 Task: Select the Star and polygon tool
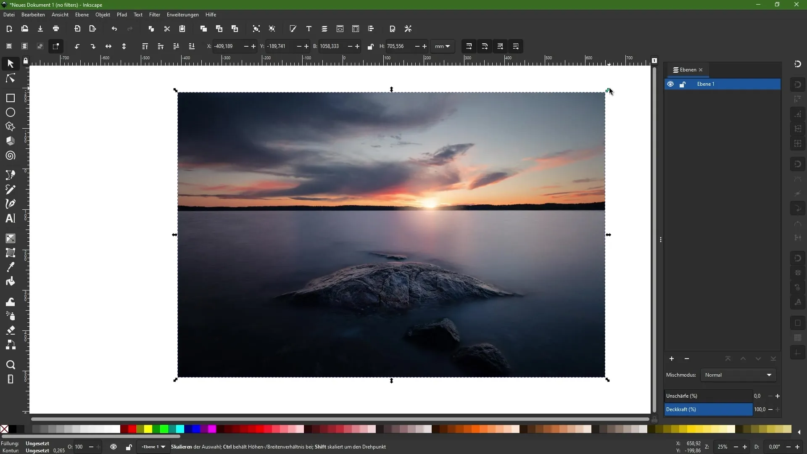[10, 127]
